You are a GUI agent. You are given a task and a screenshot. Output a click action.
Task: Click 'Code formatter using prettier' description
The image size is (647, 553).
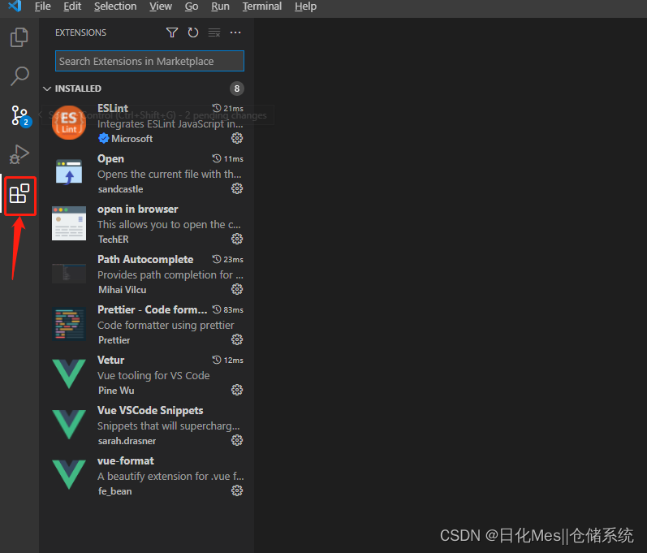166,325
